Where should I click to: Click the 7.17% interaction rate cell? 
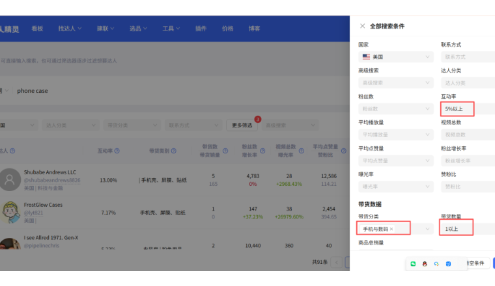tap(109, 213)
